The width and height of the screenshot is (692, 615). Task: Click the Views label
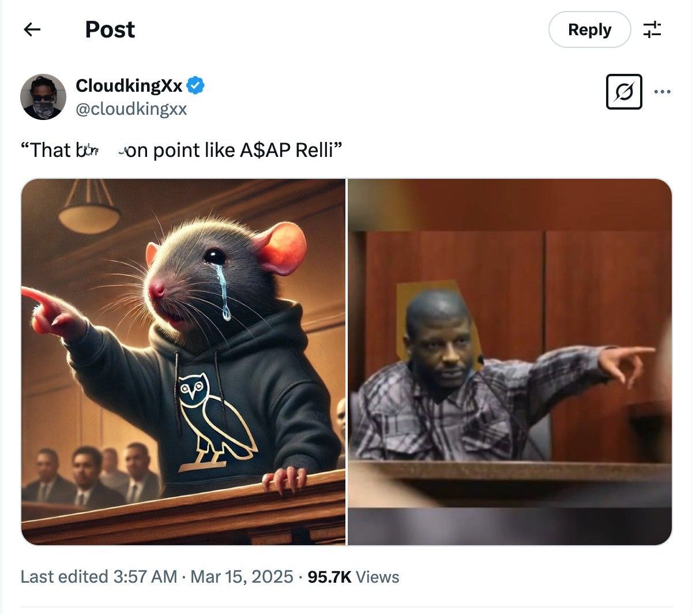tap(378, 577)
